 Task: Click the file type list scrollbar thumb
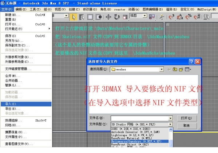171,144
